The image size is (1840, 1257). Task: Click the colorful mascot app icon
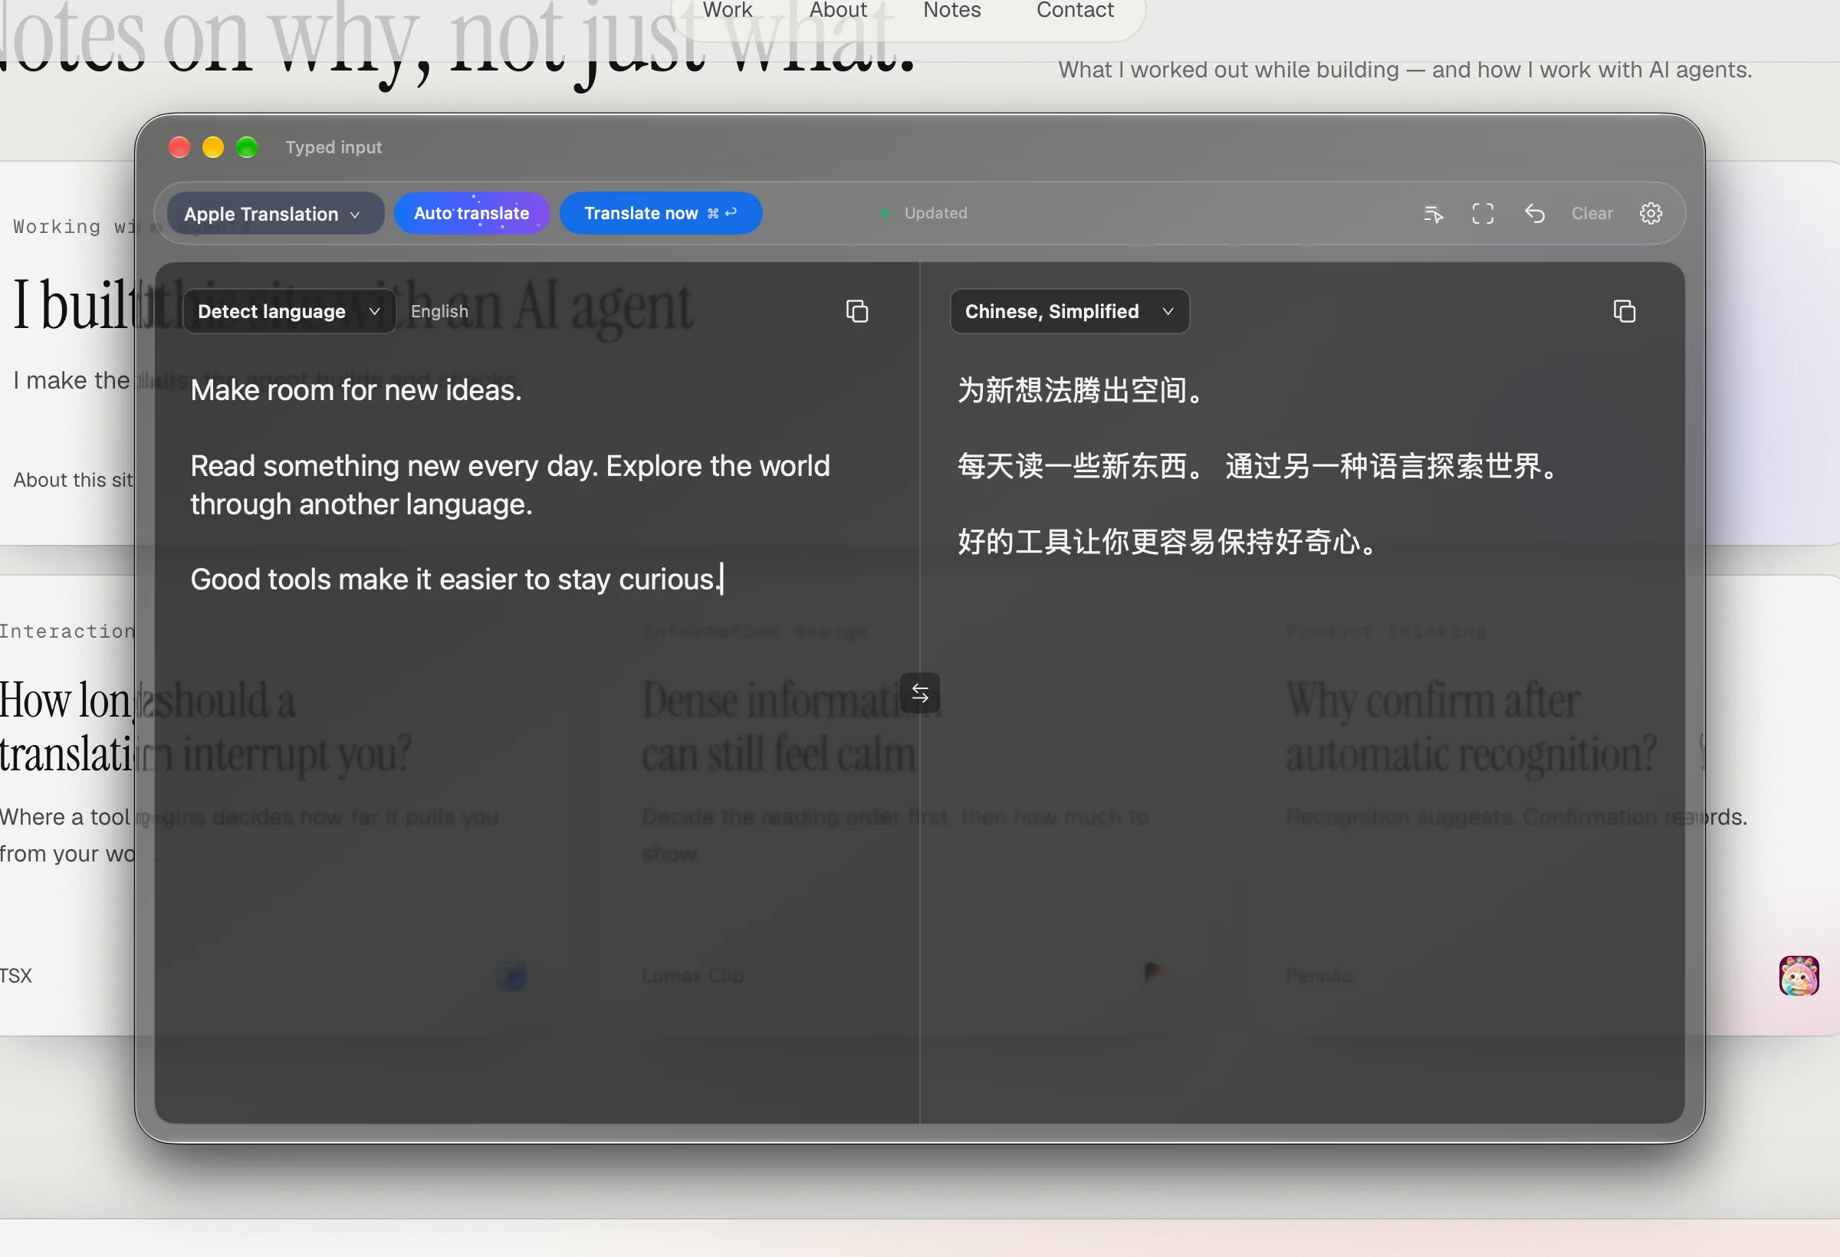[1799, 975]
